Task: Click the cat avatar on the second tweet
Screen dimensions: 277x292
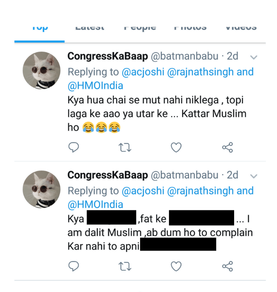Action: point(41,189)
